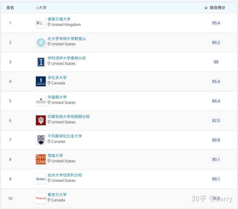Image resolution: width=238 pixels, height=209 pixels.
Task: Click the Indiana University trident logo
Action: coord(41,121)
